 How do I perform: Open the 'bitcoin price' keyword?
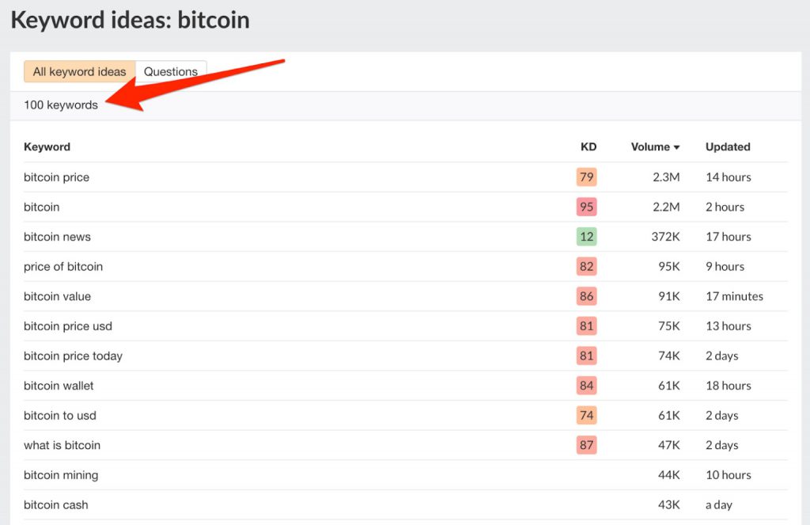[56, 177]
